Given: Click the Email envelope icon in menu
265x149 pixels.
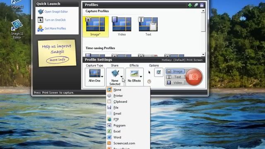Looking at the screenshot, I should click(x=109, y=113).
